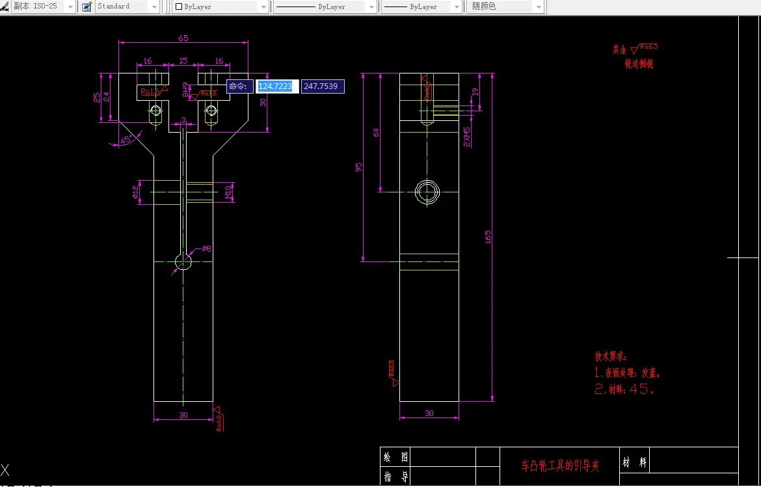Click the 指导 title block cell
Screen dimensions: 761x487
click(395, 477)
